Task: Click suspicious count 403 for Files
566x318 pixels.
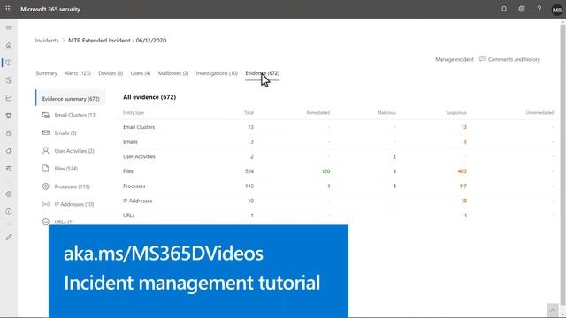Action: tap(462, 171)
